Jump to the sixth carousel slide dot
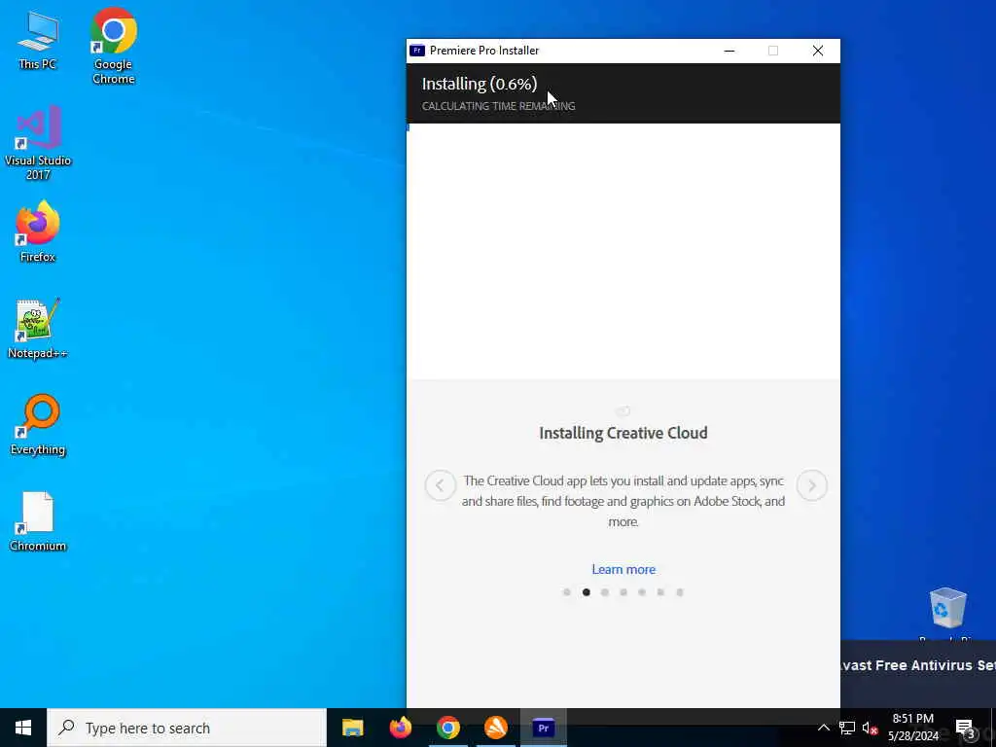This screenshot has height=747, width=996. pyautogui.click(x=660, y=592)
